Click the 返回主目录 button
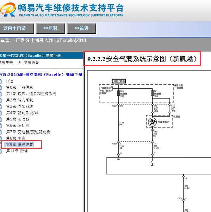 [16, 28]
